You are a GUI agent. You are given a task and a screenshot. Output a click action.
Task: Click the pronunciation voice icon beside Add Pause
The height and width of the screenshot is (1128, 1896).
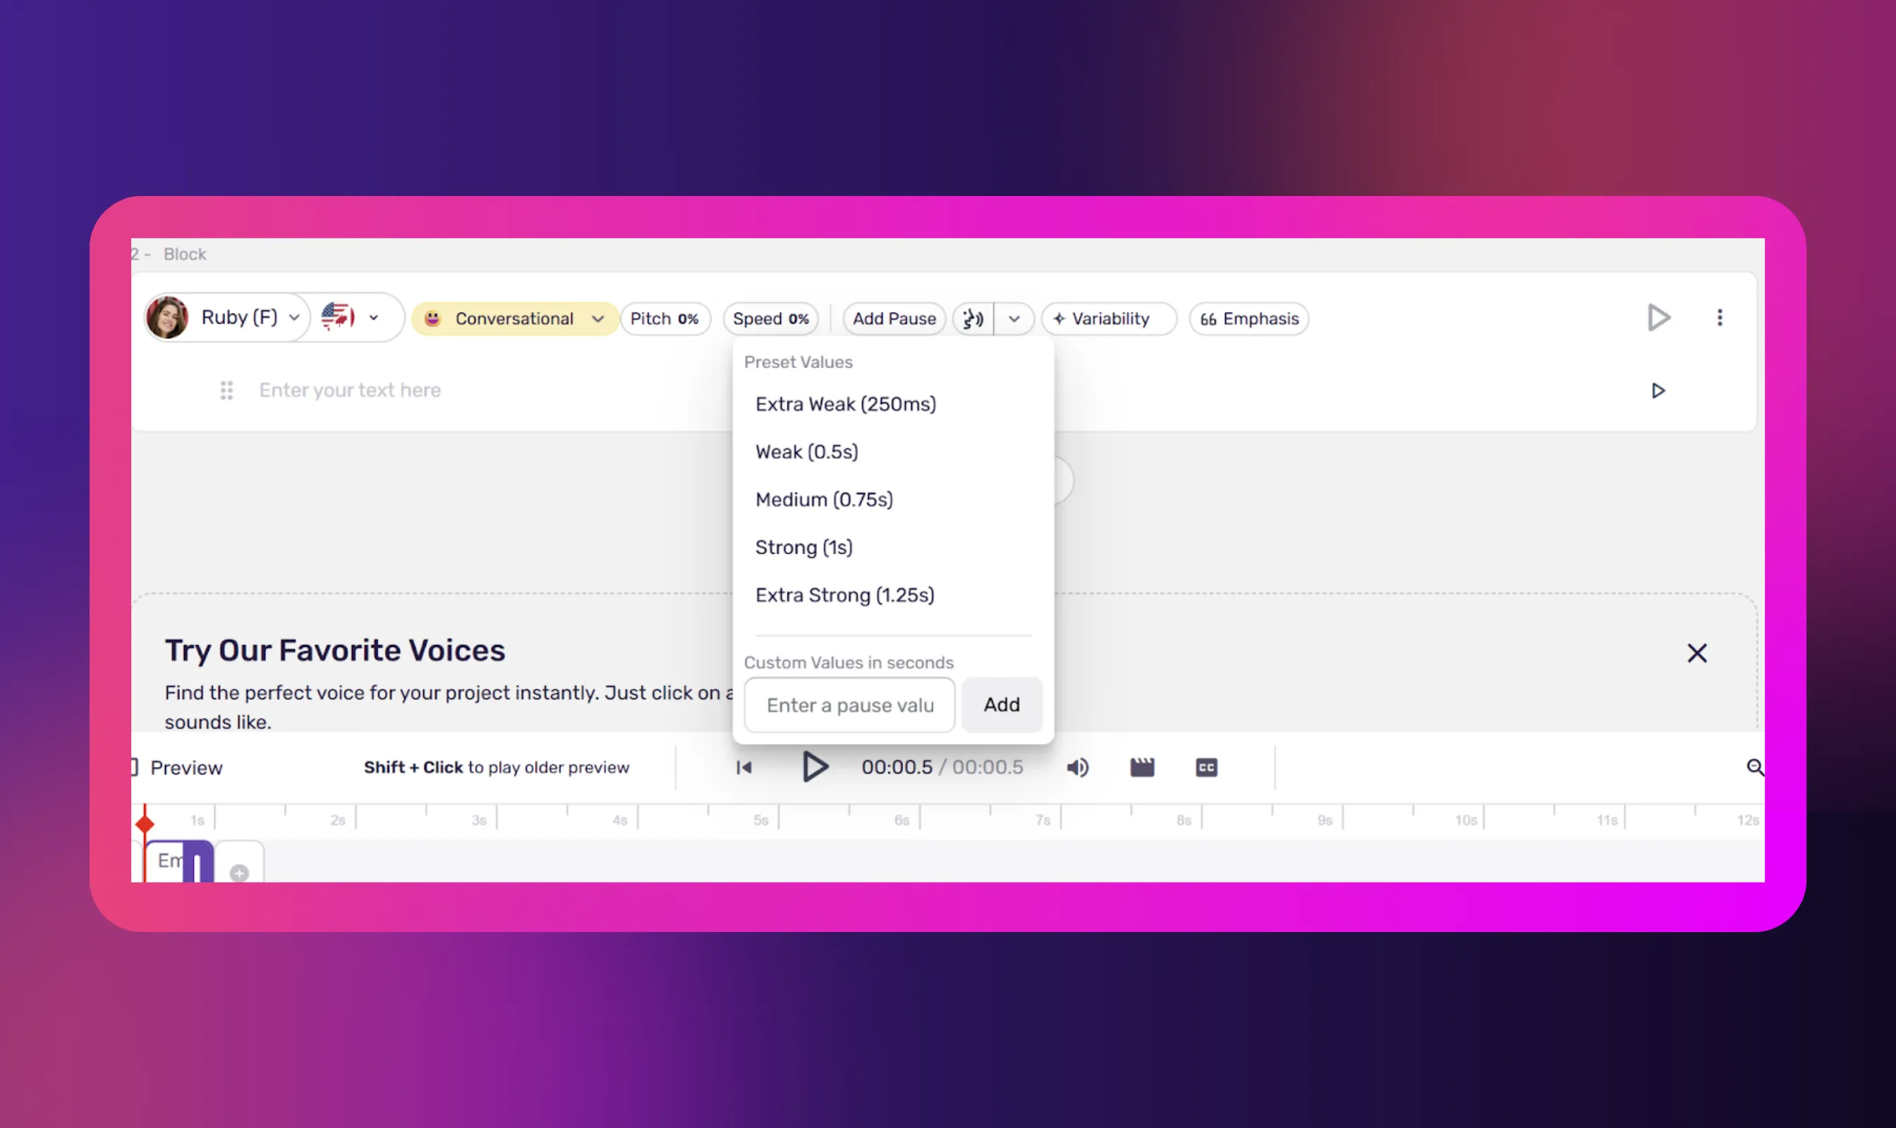(x=973, y=319)
